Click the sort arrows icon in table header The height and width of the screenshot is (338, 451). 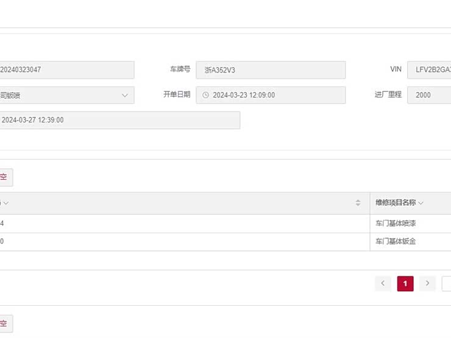click(x=358, y=203)
